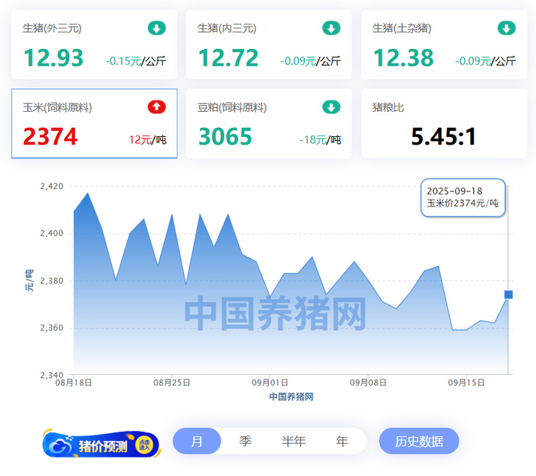Click the 元/吨 y-axis title
536x476 pixels.
29,280
